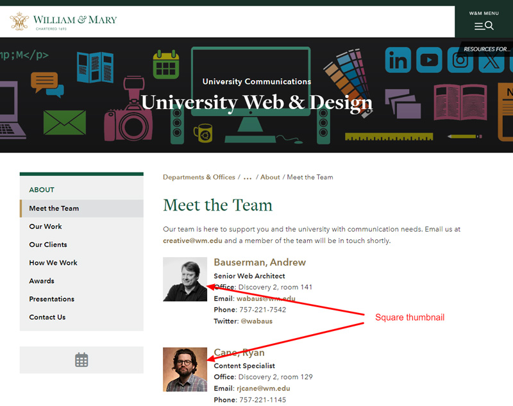Click Andrew Bauserman's square thumbnail photo
Image resolution: width=513 pixels, height=406 pixels.
[x=185, y=280]
